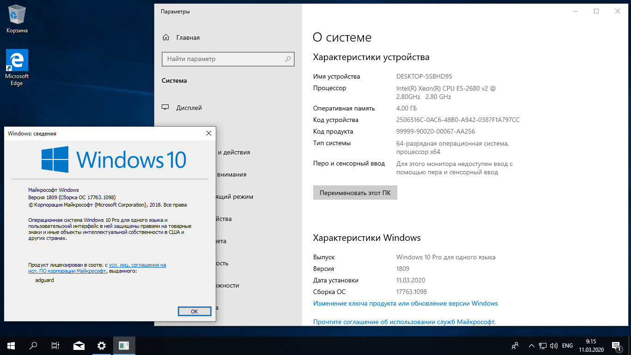This screenshot has height=355, width=631.
Task: Click Характеристики устройства section heading
Action: tap(371, 57)
